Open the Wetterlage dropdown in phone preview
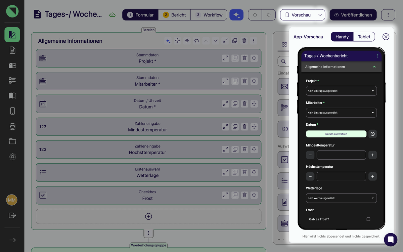This screenshot has height=252, width=403. [x=341, y=198]
